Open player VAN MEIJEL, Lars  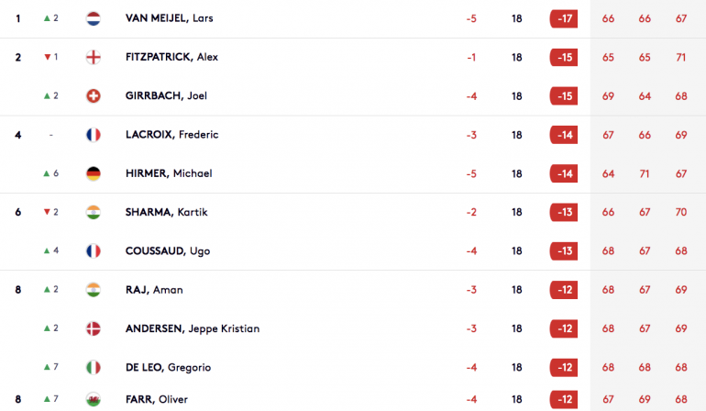(x=170, y=18)
